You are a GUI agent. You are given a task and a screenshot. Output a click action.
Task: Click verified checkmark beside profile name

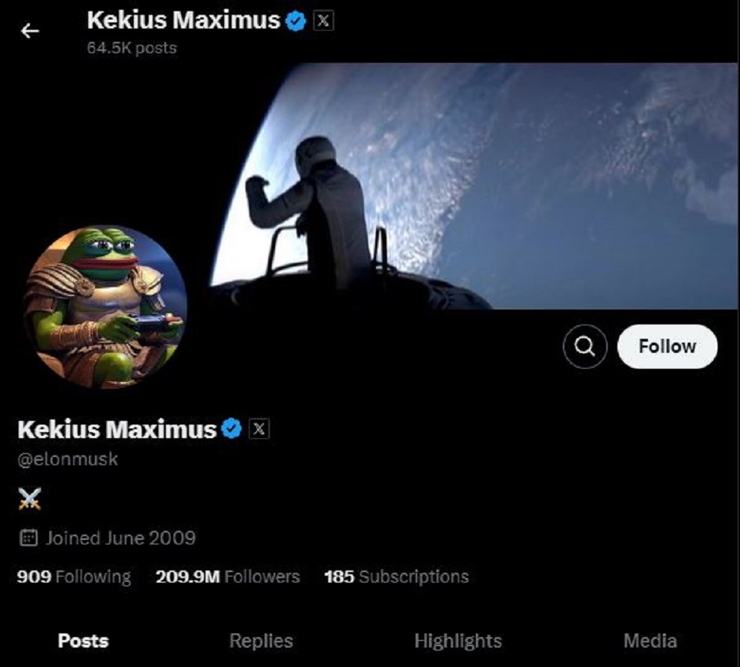(232, 428)
